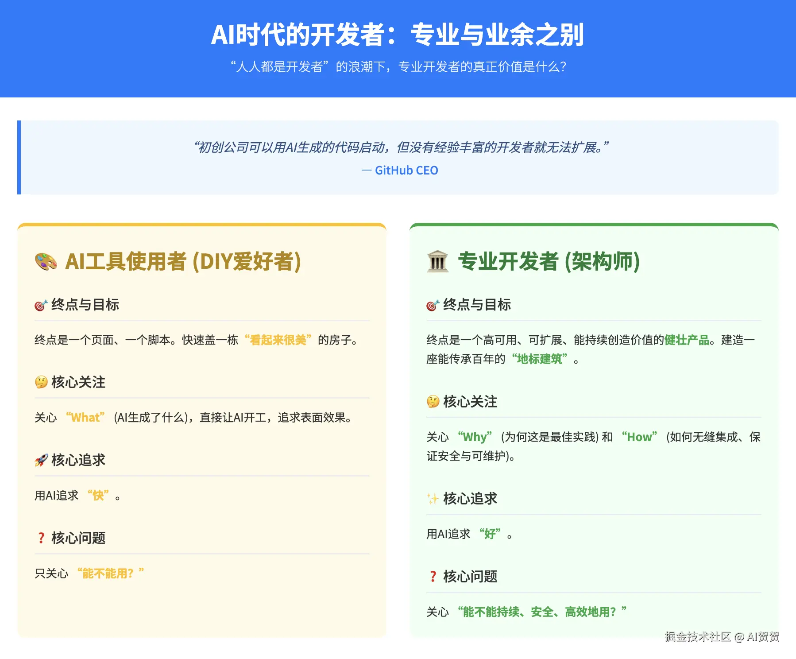Image resolution: width=796 pixels, height=659 pixels.
Task: Click the main title "AI时代的开发者：专业与业余之别"
Action: tap(398, 35)
